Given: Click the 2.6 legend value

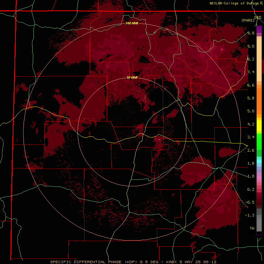Looking at the screenshot, I should tap(251, 150).
